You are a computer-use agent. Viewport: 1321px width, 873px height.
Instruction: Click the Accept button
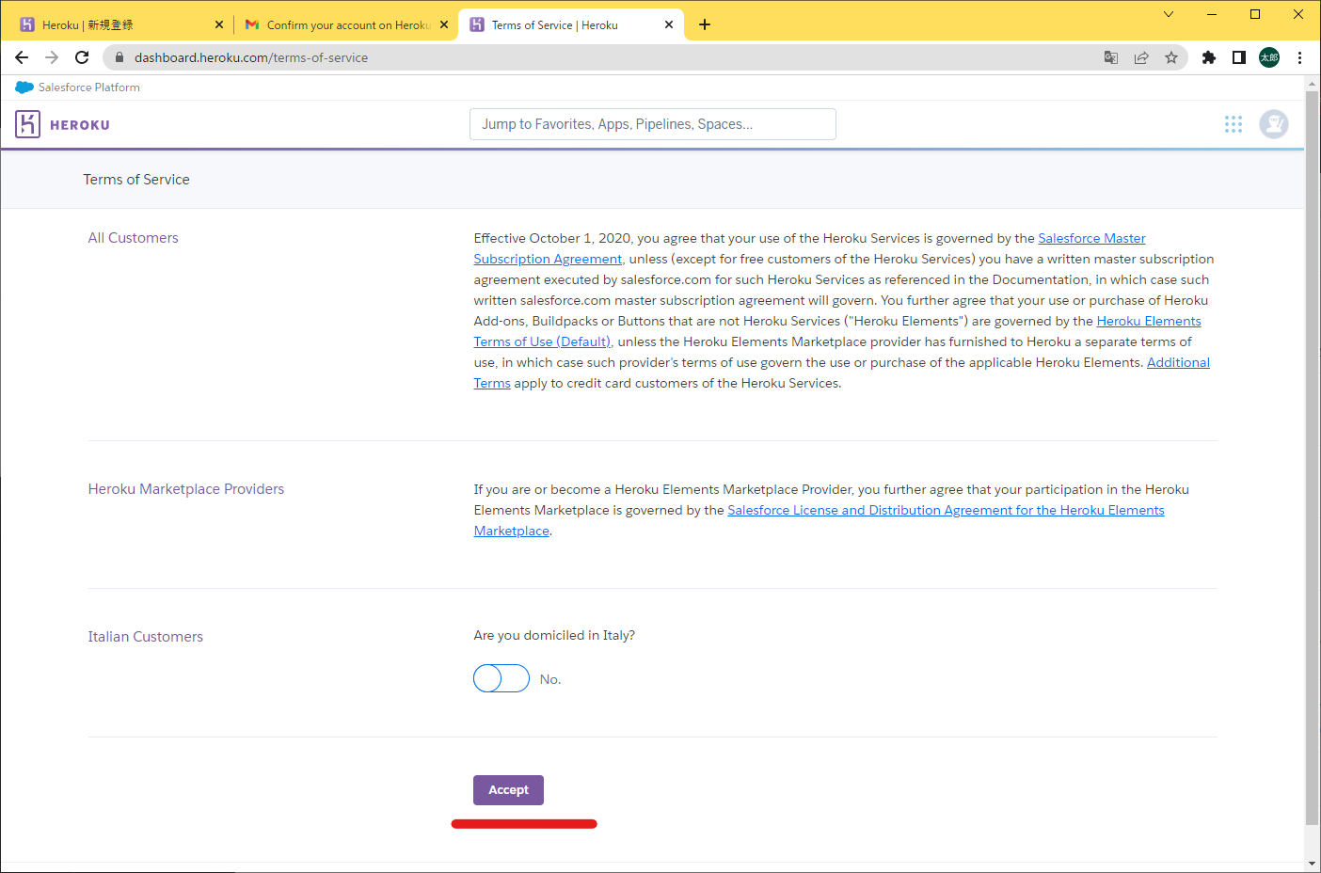[x=508, y=790]
